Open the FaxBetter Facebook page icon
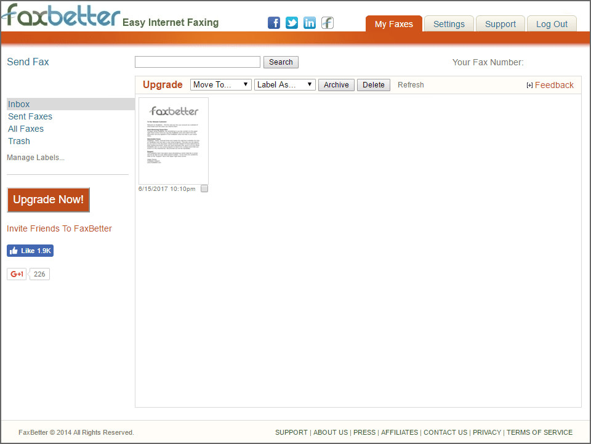This screenshot has width=591, height=444. [x=274, y=23]
